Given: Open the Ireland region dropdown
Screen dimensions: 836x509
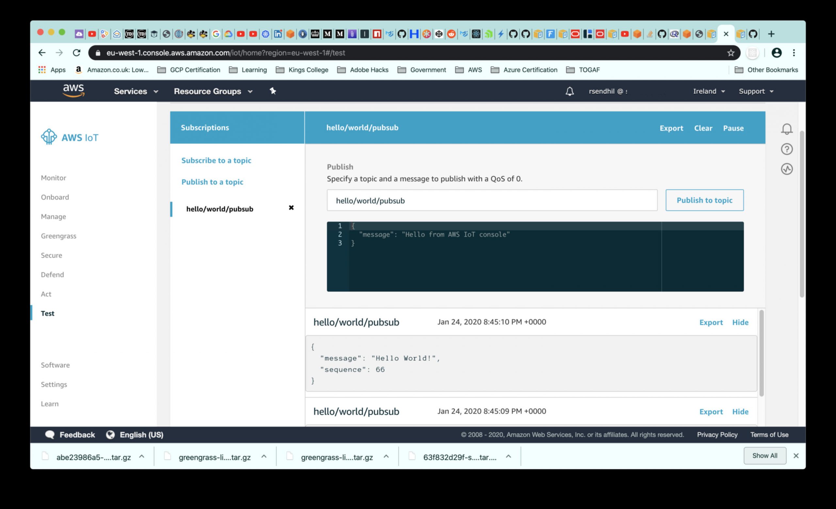Looking at the screenshot, I should (x=709, y=91).
